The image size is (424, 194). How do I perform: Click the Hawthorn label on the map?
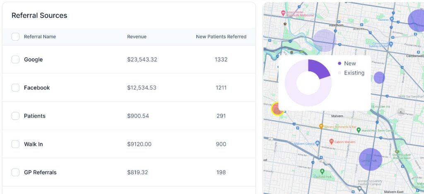coord(336,25)
